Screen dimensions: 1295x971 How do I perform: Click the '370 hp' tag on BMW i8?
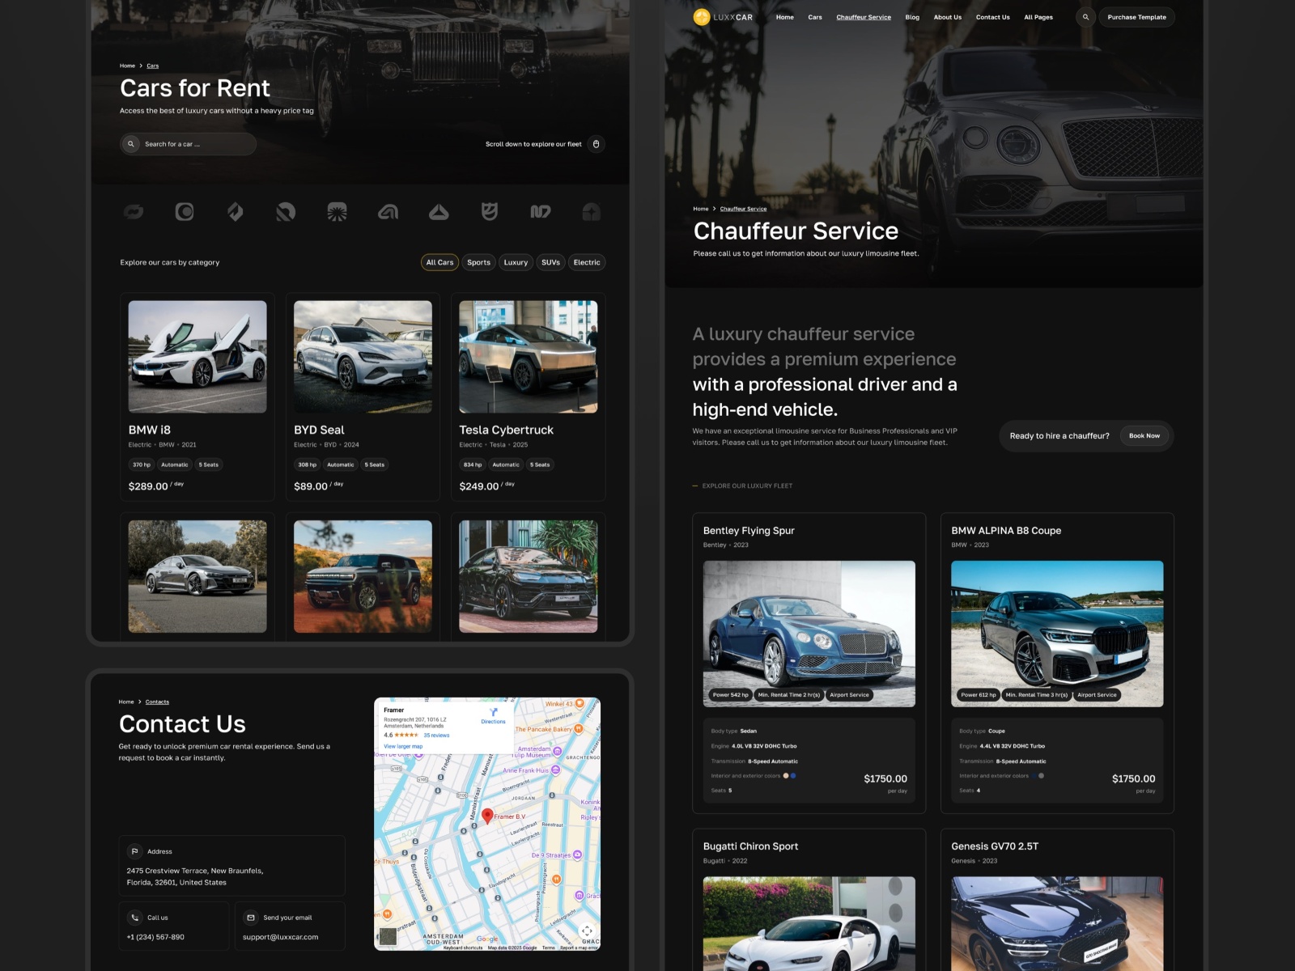[x=142, y=464]
